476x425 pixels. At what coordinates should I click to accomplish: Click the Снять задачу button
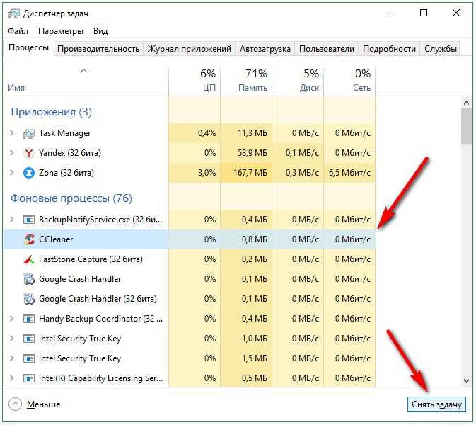(x=436, y=404)
